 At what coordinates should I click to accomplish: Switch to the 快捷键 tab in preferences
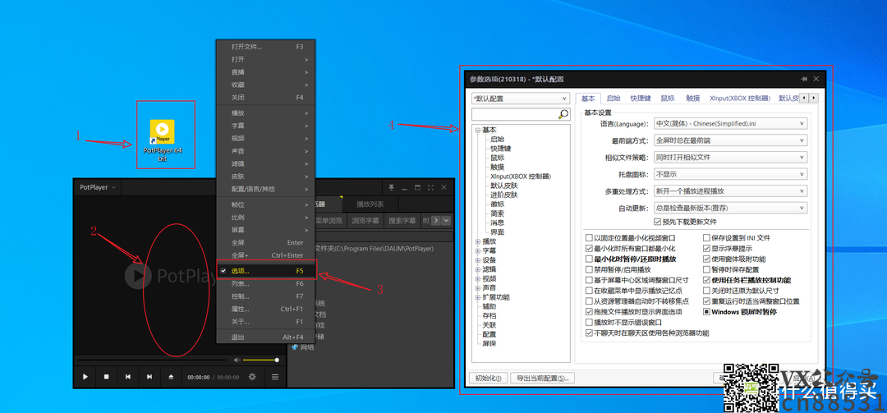(641, 99)
